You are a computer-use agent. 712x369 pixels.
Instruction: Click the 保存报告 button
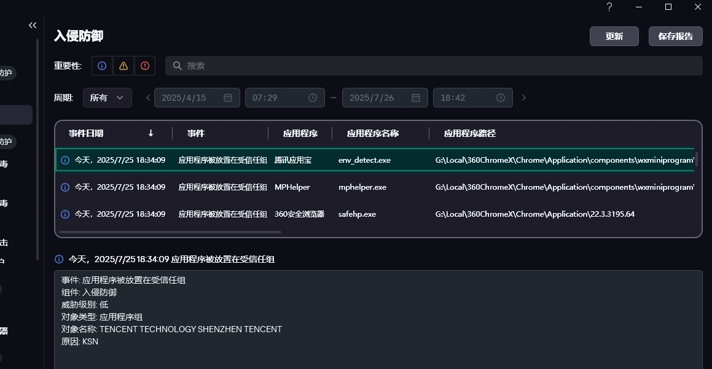pyautogui.click(x=675, y=36)
